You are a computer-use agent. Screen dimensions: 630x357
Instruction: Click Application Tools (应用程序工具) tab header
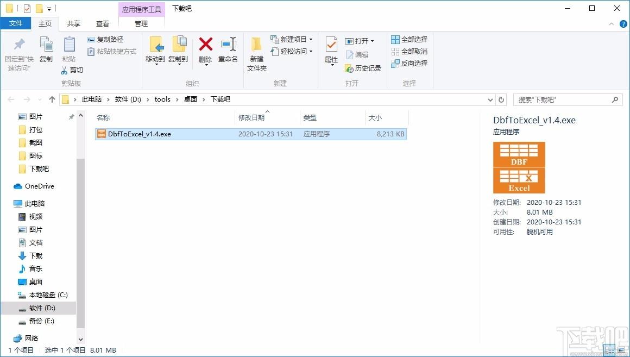[141, 9]
